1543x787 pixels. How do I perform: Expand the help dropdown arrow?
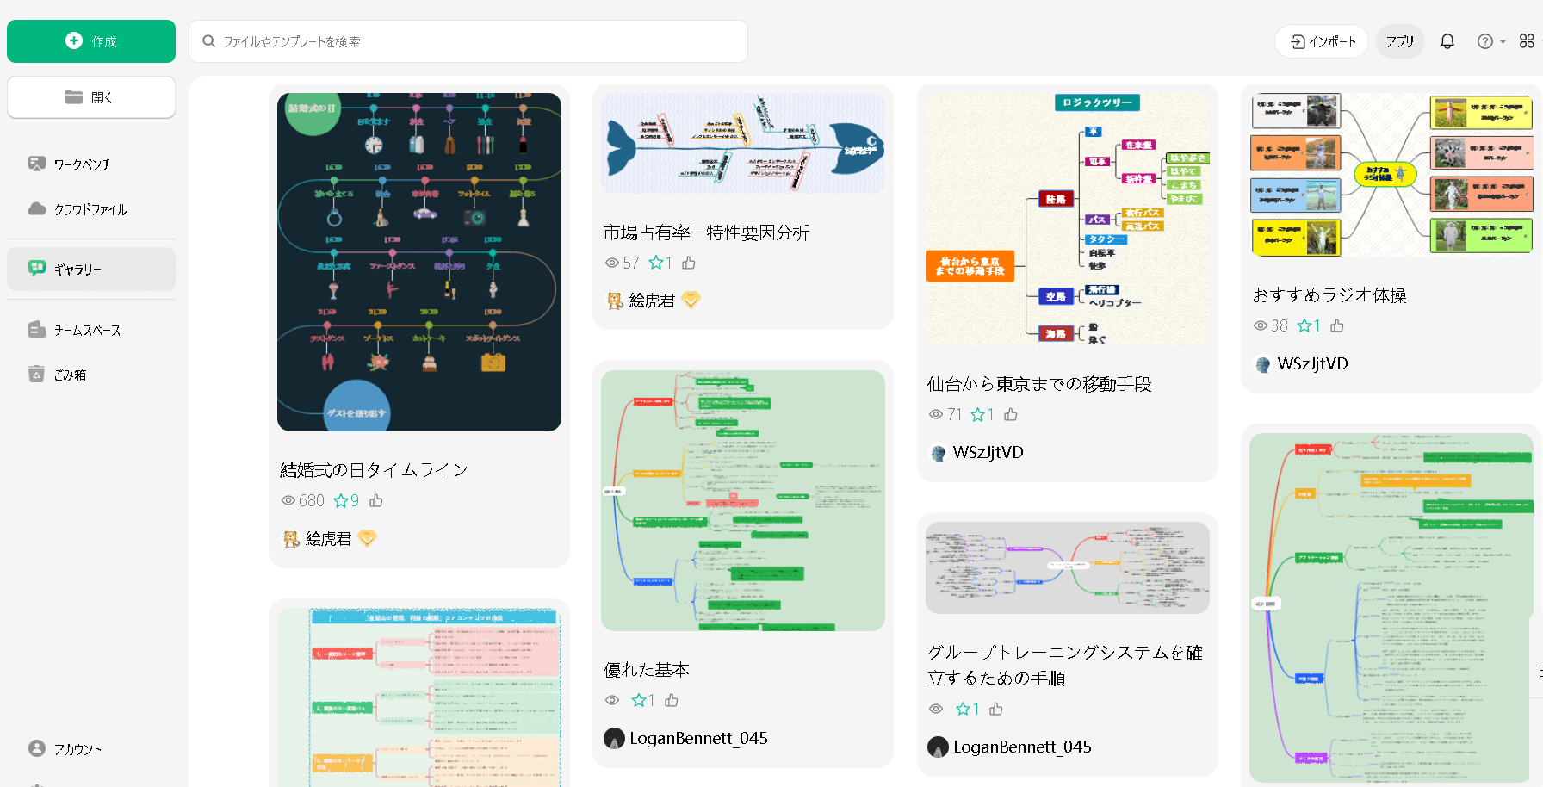point(1503,41)
